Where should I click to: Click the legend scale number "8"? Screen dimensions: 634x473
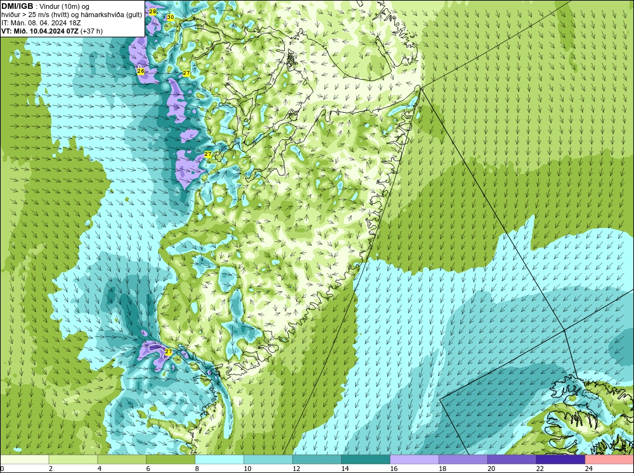197,469
